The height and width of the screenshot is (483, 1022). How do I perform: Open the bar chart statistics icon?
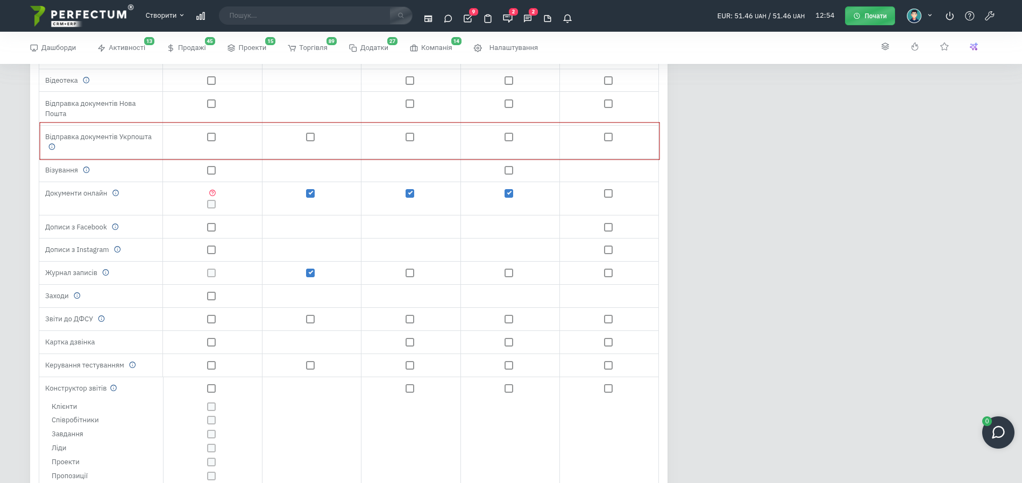click(x=201, y=16)
